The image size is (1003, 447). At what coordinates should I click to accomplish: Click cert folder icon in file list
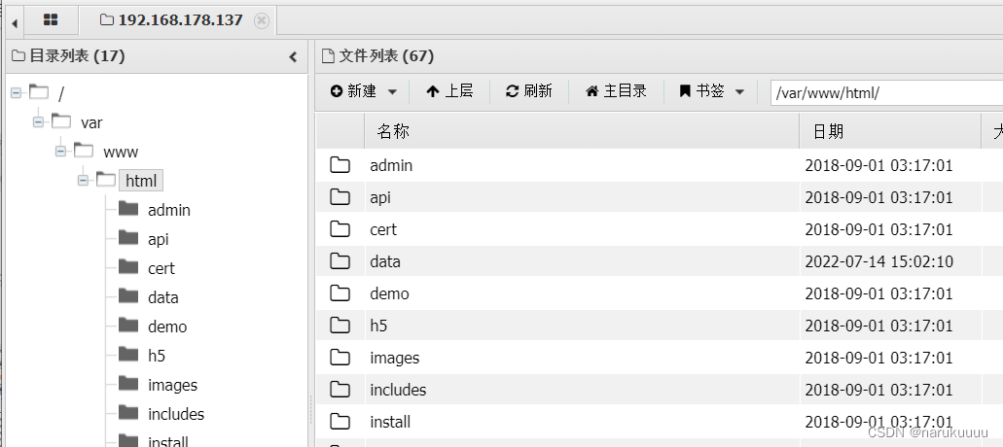pyautogui.click(x=340, y=229)
